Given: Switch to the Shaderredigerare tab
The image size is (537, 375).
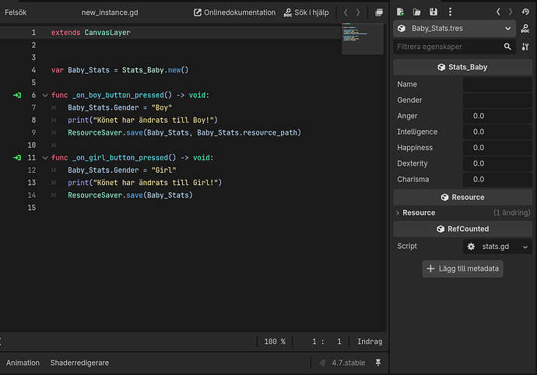Looking at the screenshot, I should click(79, 363).
